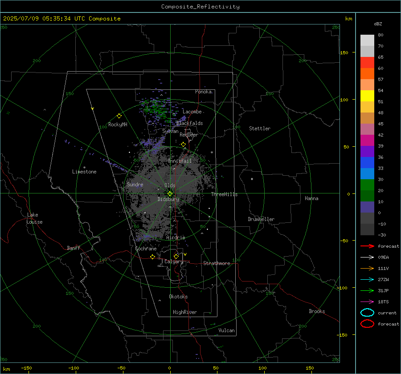Click the -30 dBZ scale value

coord(382,235)
